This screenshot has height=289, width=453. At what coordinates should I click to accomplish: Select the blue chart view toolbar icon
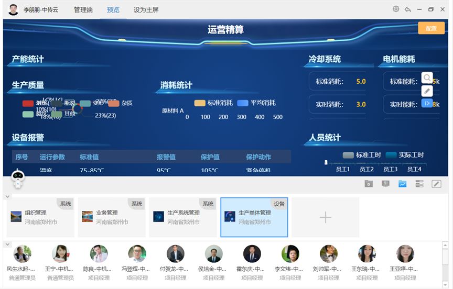pyautogui.click(x=403, y=184)
